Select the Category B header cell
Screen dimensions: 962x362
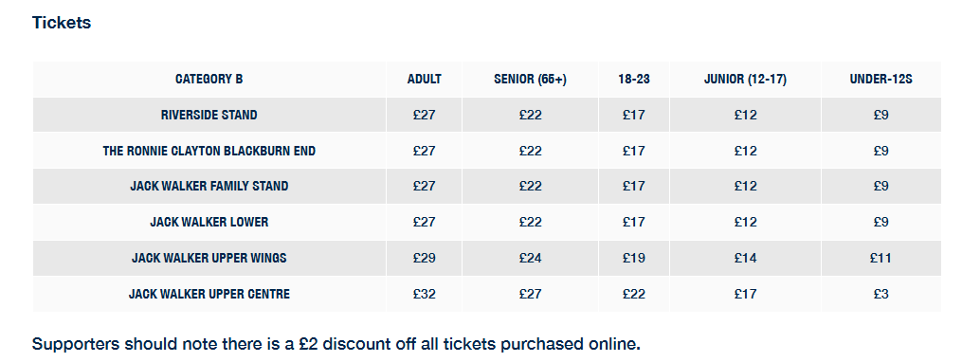coord(209,80)
